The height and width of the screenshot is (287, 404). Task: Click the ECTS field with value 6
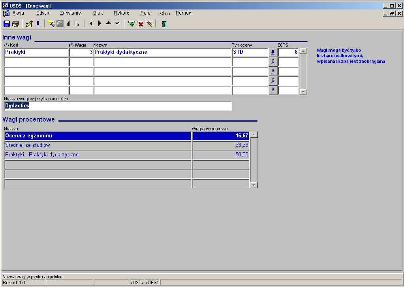click(x=288, y=52)
